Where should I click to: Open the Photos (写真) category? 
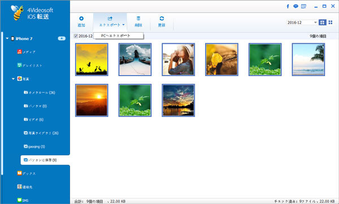coord(23,79)
